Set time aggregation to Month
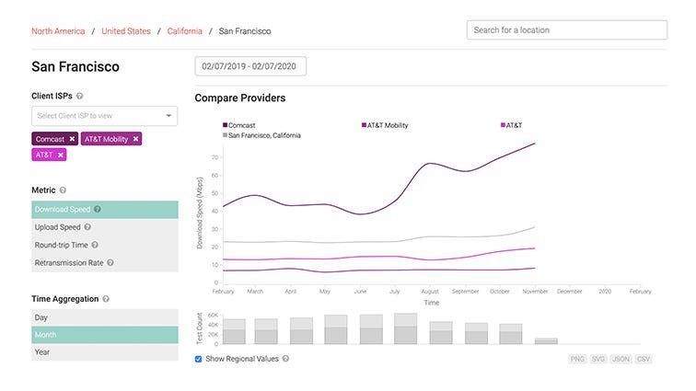The image size is (696, 391). (105, 335)
